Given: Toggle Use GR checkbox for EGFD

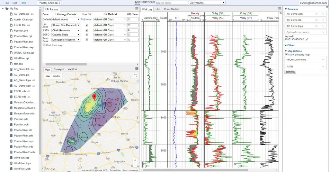Looking at the screenshot, I should coord(87,35).
